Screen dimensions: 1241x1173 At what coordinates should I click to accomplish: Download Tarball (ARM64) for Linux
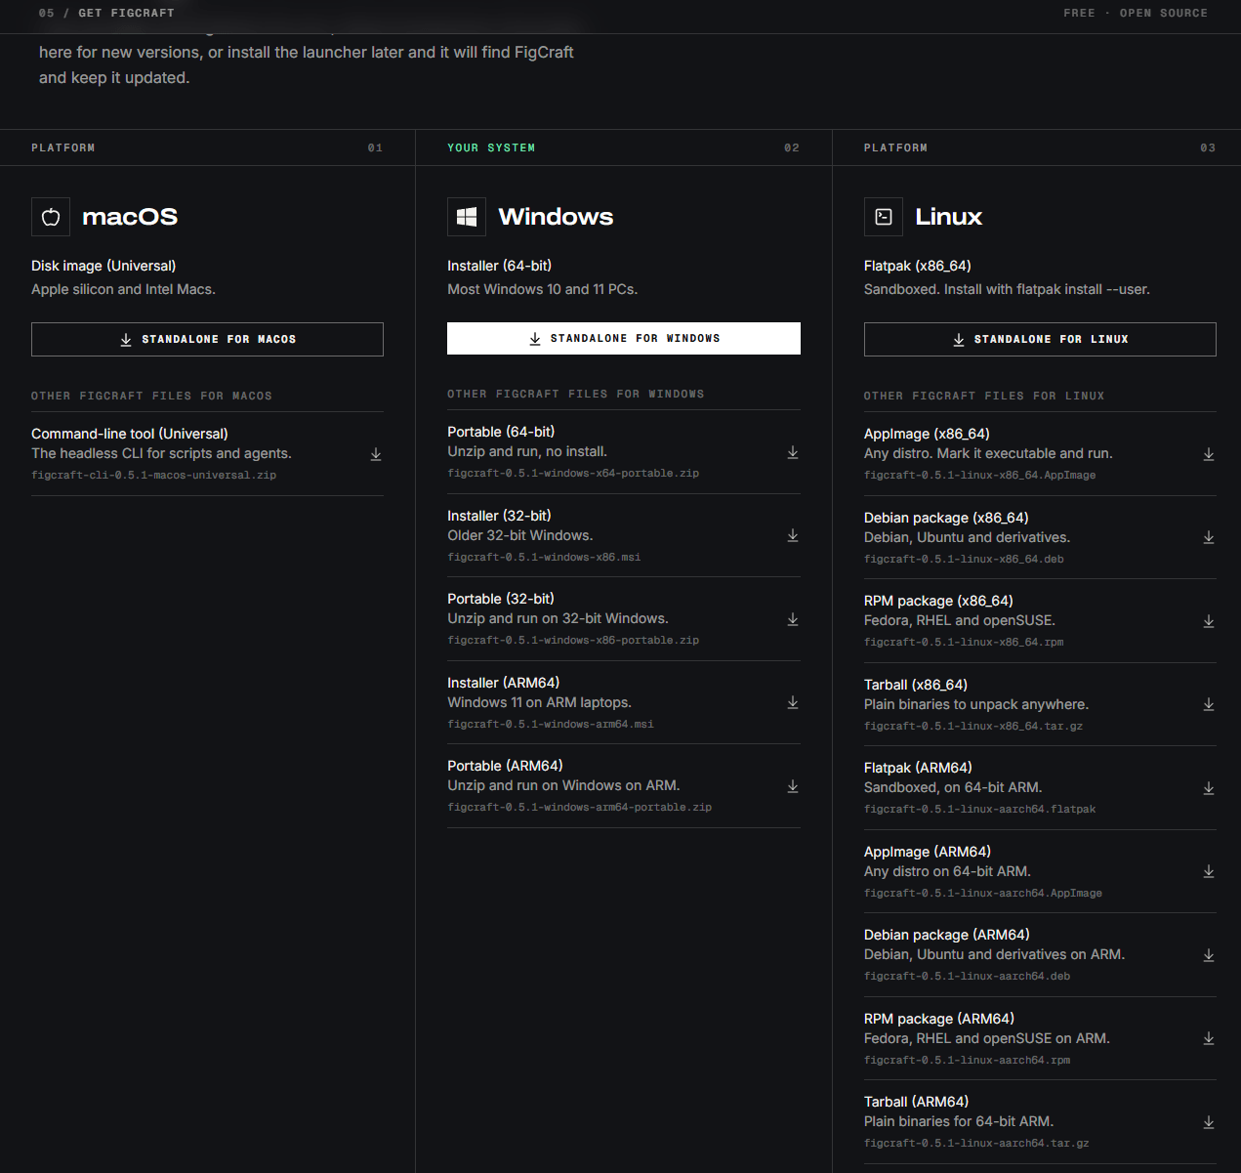(1209, 1122)
